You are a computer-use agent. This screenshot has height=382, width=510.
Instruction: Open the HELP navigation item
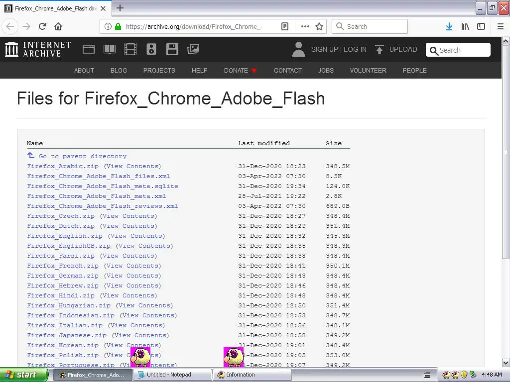tap(199, 71)
